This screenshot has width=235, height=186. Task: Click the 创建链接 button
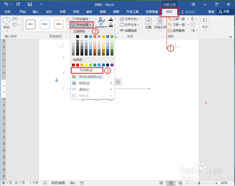click(128, 30)
